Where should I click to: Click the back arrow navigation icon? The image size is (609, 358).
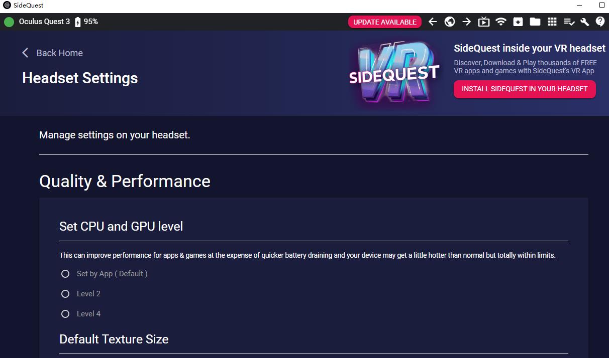point(433,22)
